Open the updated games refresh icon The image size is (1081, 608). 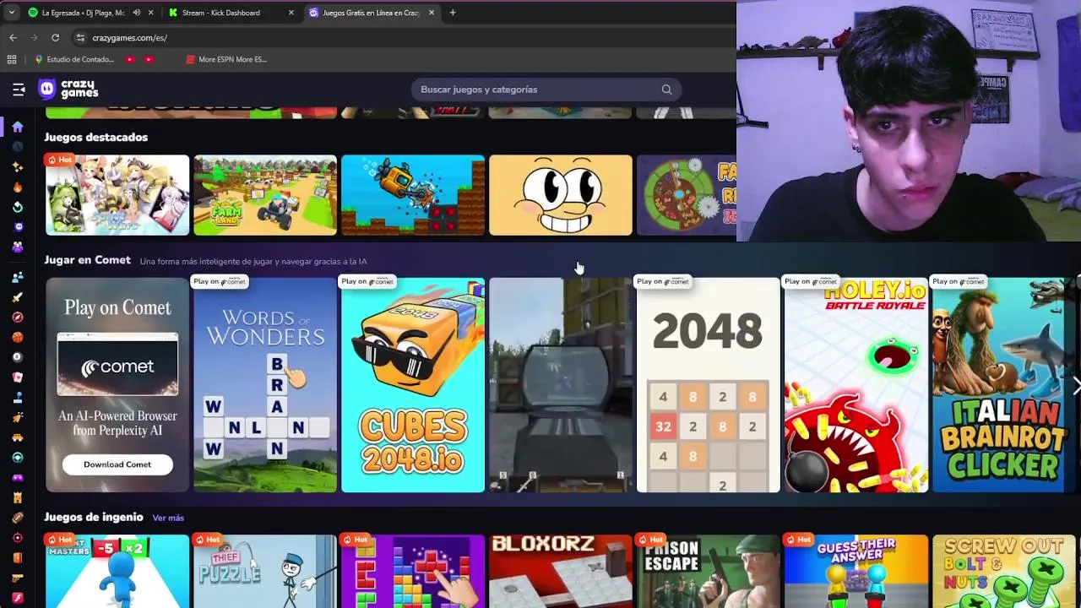[17, 208]
